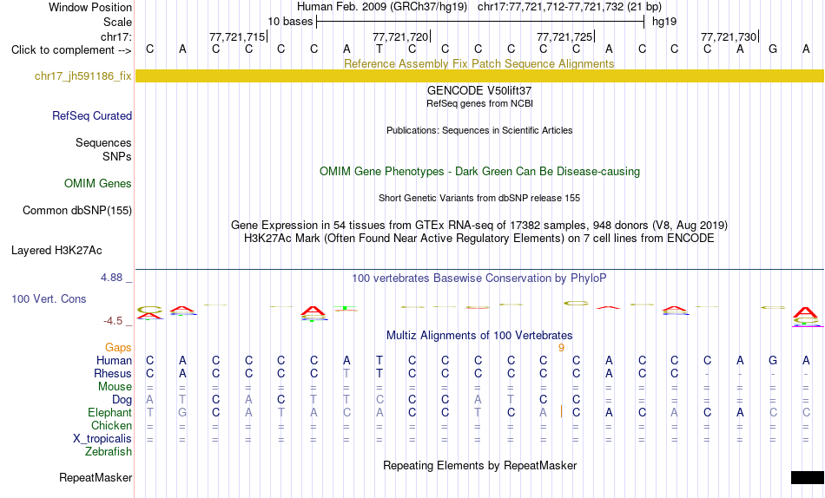Click the 4.88 PhyloP upper scale value
Viewport: 825px width, 498px height.
(x=111, y=278)
